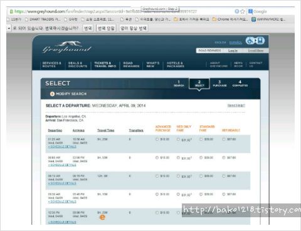Select Advance Purchase fare for 1 AM departure
301x231 pixels.
point(157,139)
